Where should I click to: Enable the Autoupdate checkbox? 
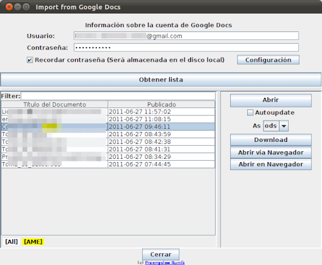click(250, 112)
